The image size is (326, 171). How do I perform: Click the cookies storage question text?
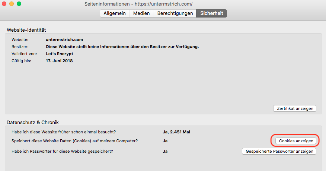[x=75, y=141]
